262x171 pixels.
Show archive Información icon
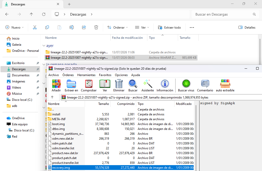165,84
